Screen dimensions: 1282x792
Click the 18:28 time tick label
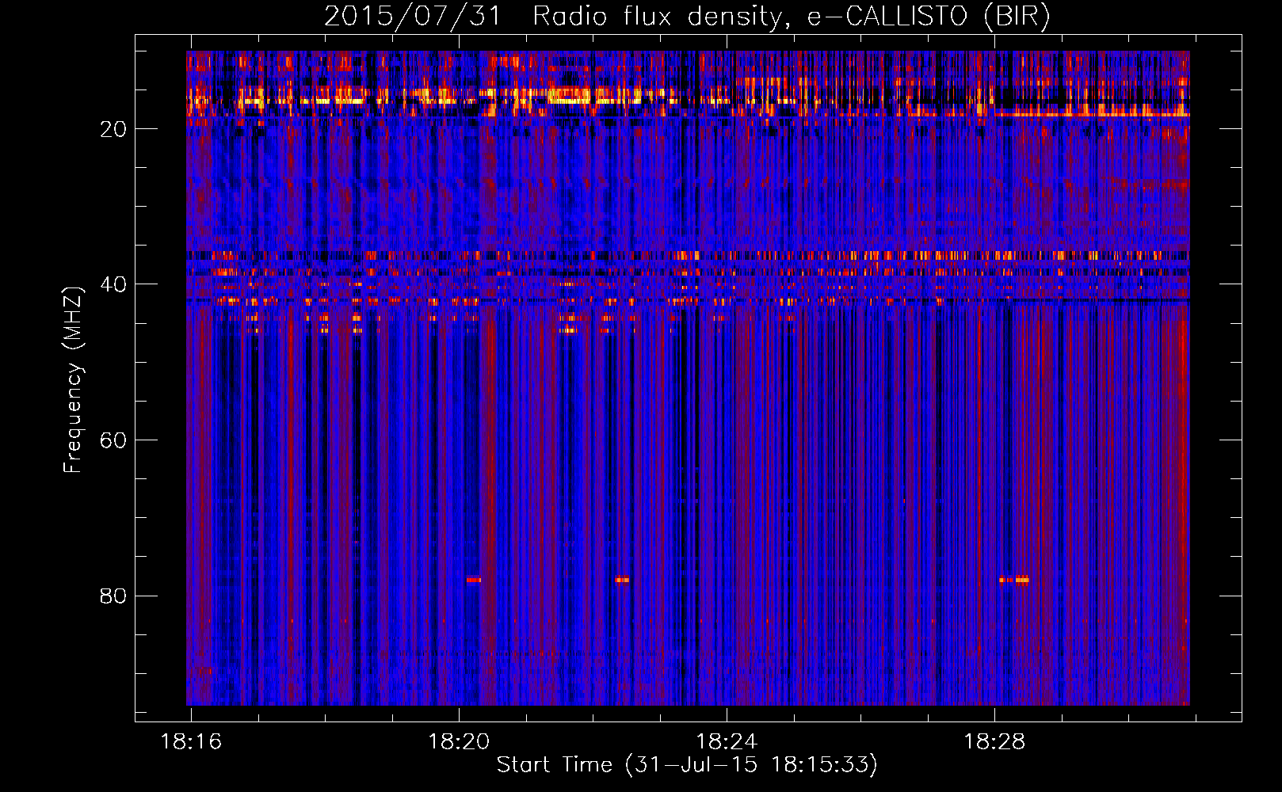click(x=994, y=742)
